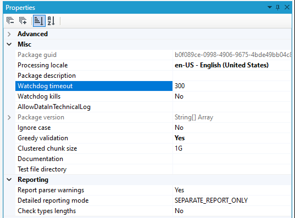The image size is (295, 218).
Task: Click the AllowDataInTechnicalLog value field
Action: [x=232, y=107]
